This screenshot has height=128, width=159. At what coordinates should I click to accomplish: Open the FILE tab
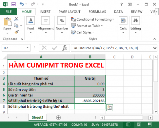[x=9, y=12]
